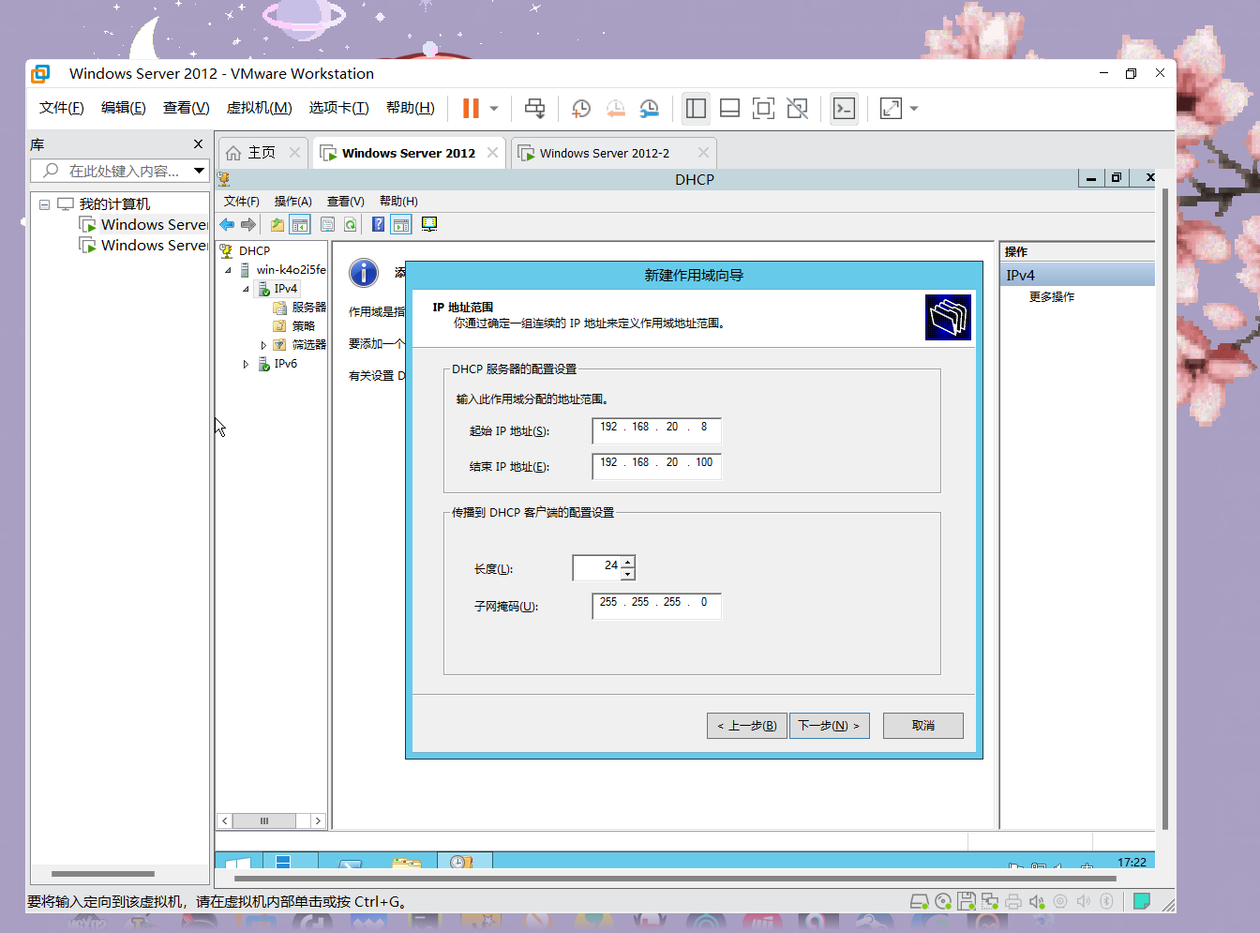The image size is (1260, 933).
Task: Click the network adapter status icon
Action: click(x=990, y=901)
